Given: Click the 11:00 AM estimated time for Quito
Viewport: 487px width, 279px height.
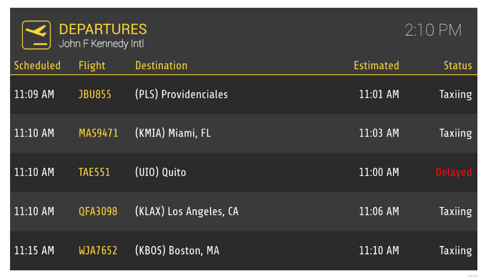Looking at the screenshot, I should [379, 172].
